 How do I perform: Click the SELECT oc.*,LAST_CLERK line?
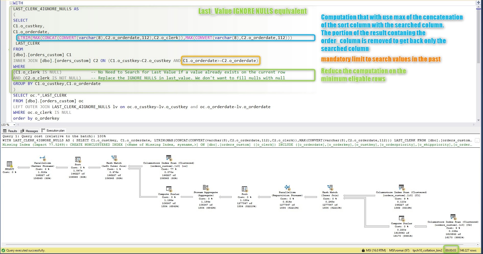tap(40, 95)
